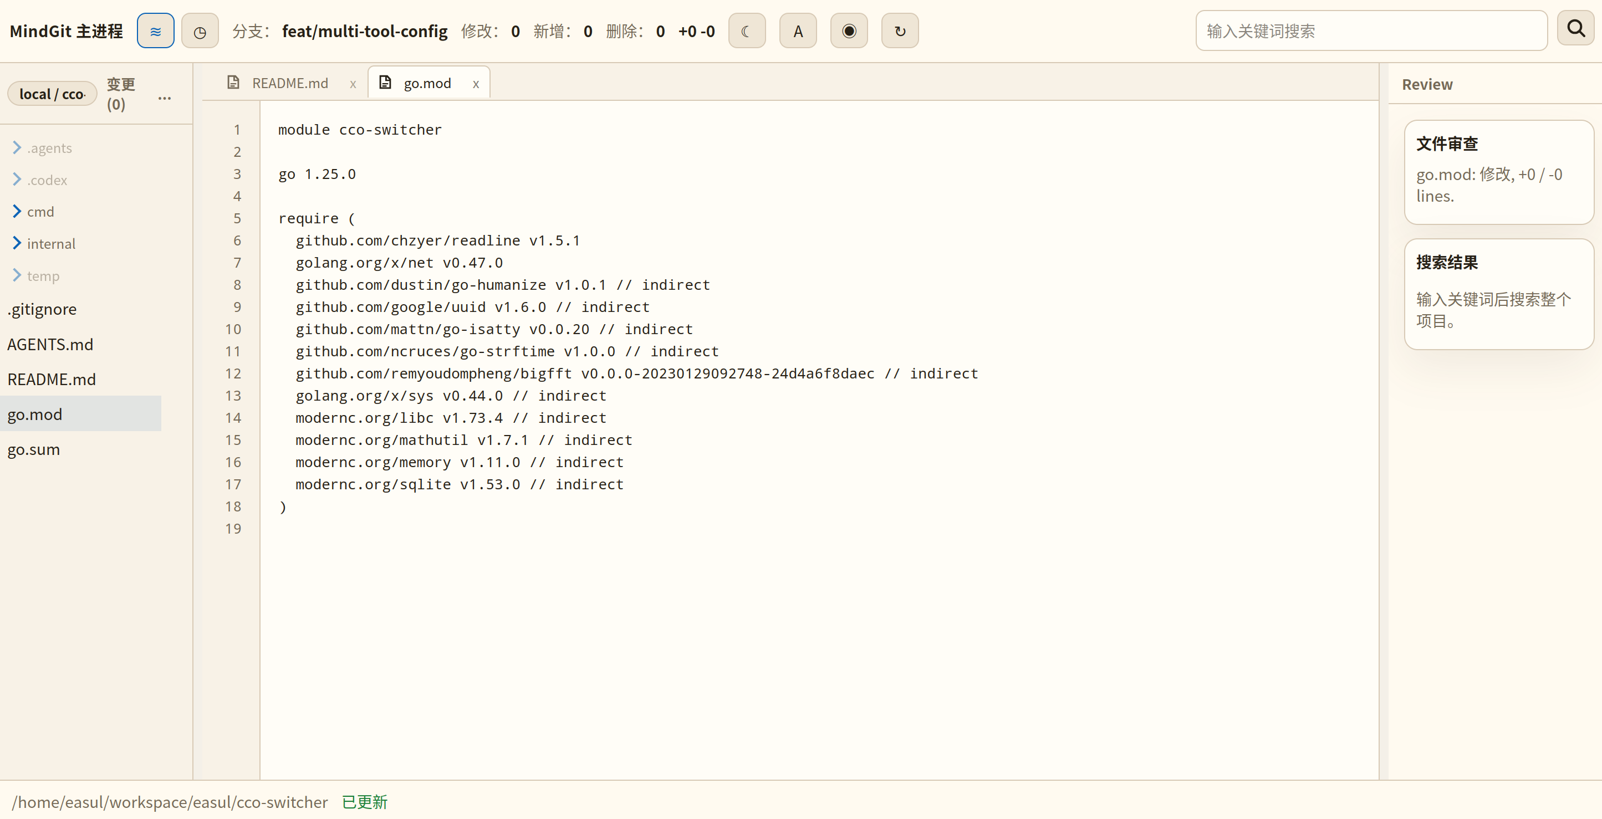Click line number 1 in the gutter
Viewport: 1602px width, 819px height.
[237, 130]
